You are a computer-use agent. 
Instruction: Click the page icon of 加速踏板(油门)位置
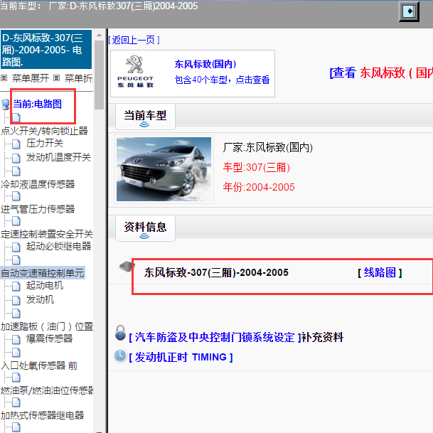tap(16, 313)
